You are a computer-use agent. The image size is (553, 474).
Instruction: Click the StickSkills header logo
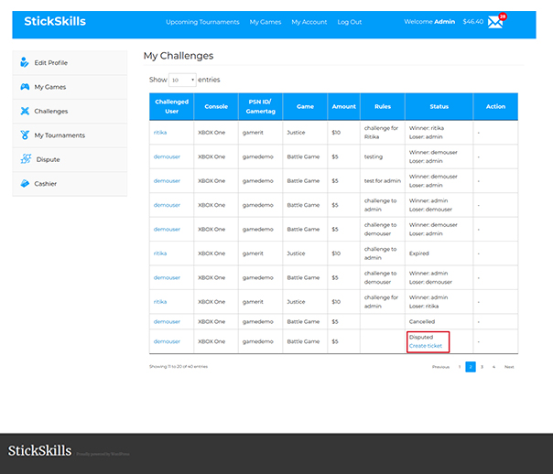55,21
